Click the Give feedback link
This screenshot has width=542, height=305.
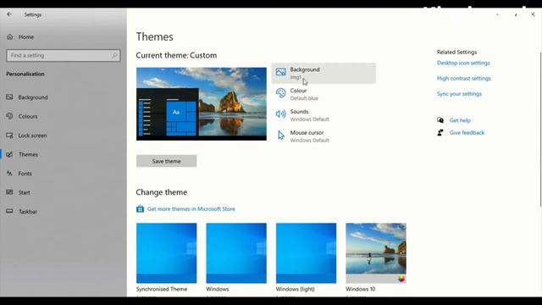click(x=467, y=133)
